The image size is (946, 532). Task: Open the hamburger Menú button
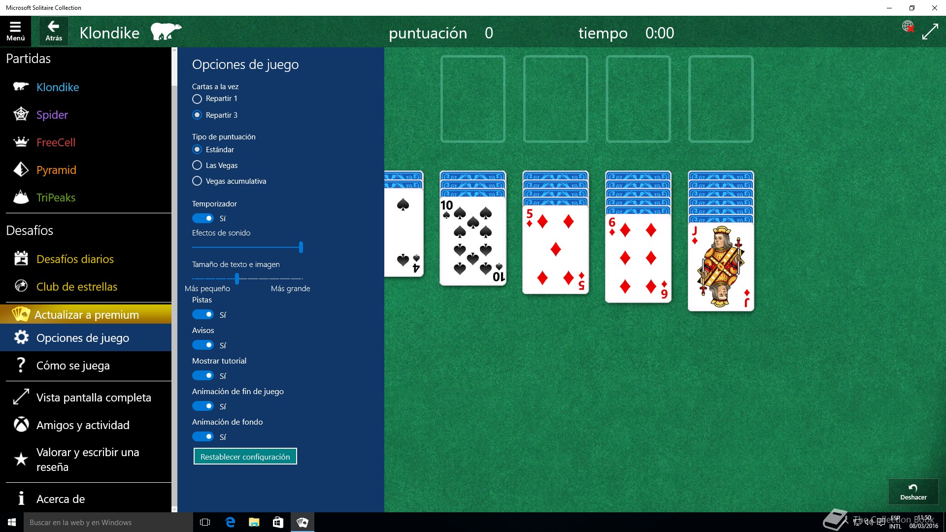(15, 31)
